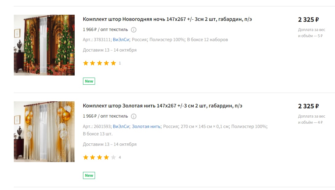This screenshot has height=190, width=335.
Task: Click the New badge under second product
Action: coord(89,176)
